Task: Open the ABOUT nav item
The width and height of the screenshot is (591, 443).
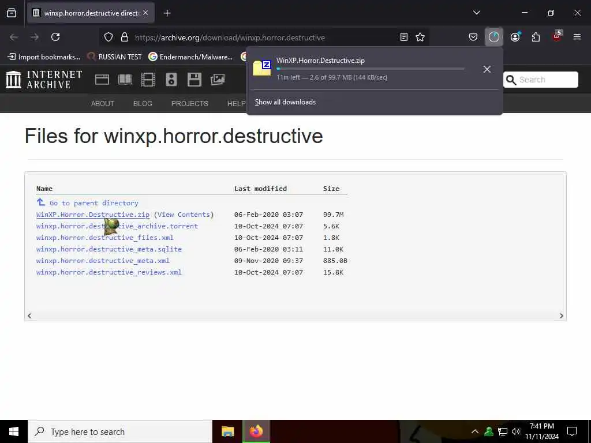Action: [x=103, y=104]
